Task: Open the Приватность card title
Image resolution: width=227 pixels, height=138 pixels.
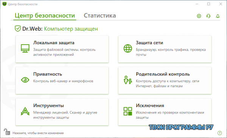Action: coord(48,74)
